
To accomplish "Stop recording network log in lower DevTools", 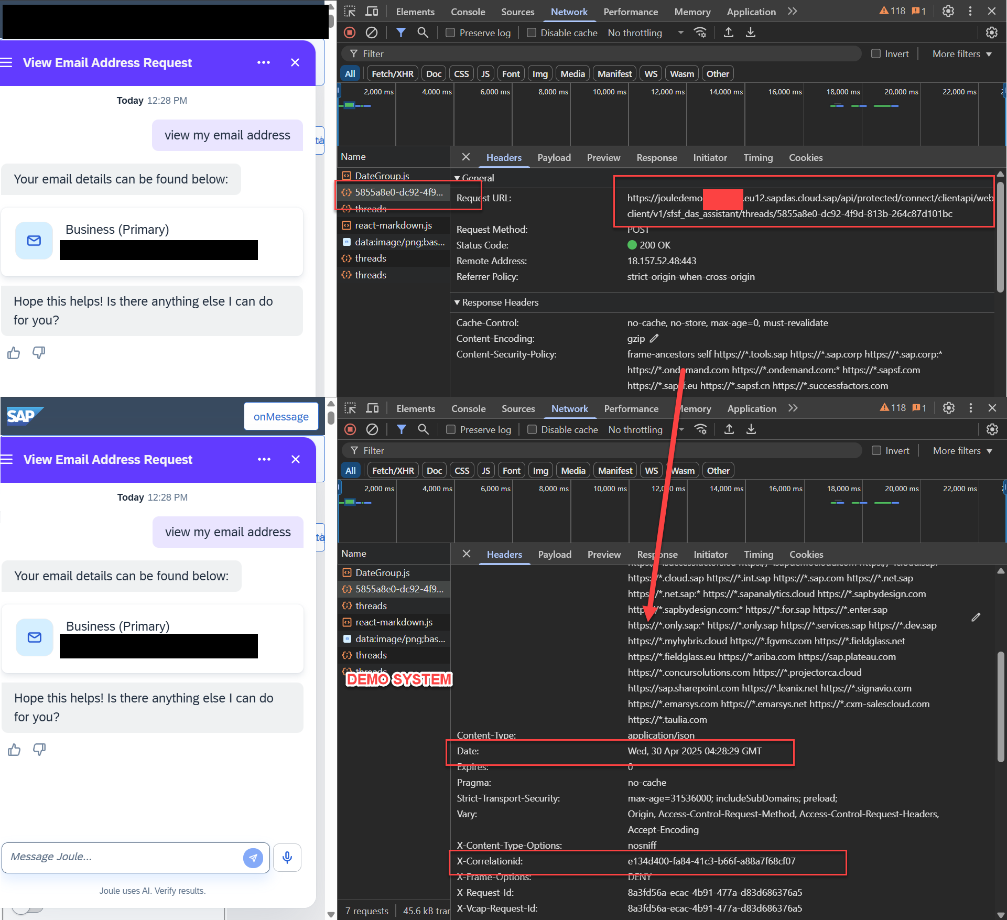I will click(350, 429).
